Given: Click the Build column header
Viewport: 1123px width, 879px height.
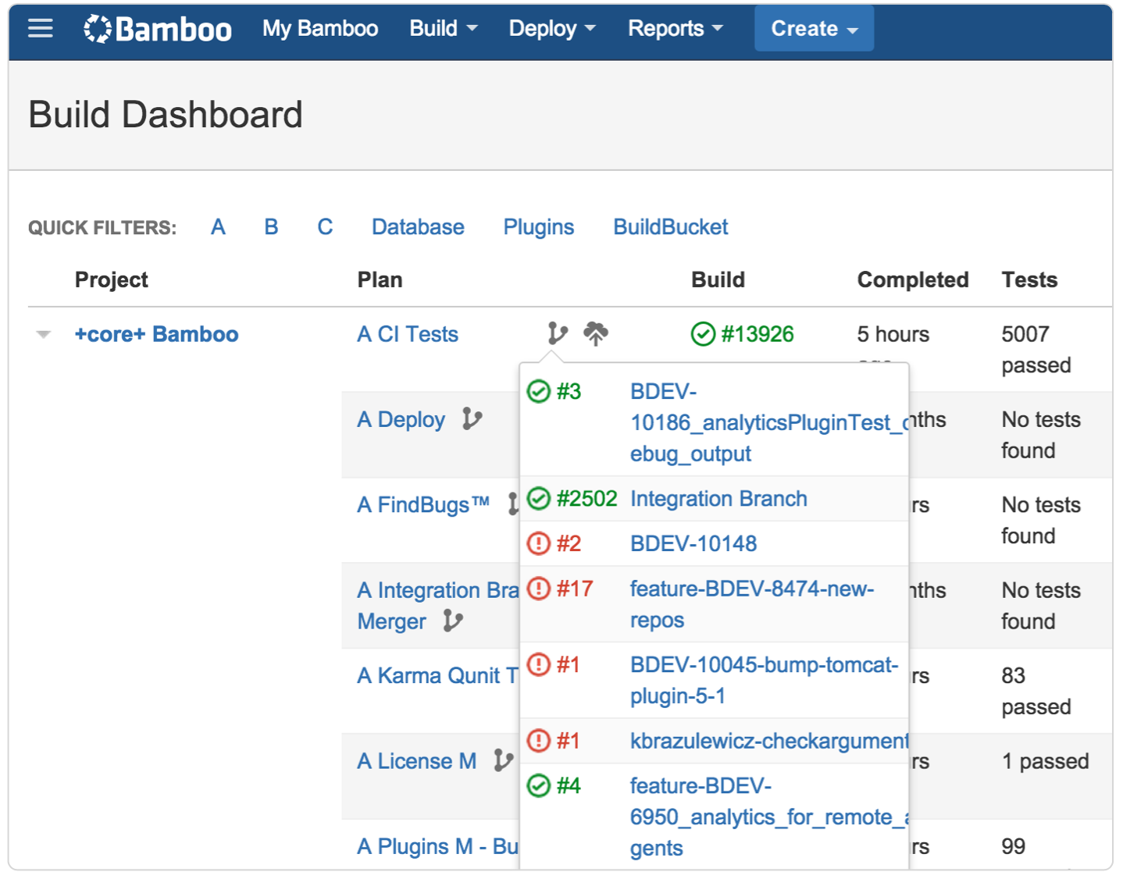Looking at the screenshot, I should click(x=718, y=279).
